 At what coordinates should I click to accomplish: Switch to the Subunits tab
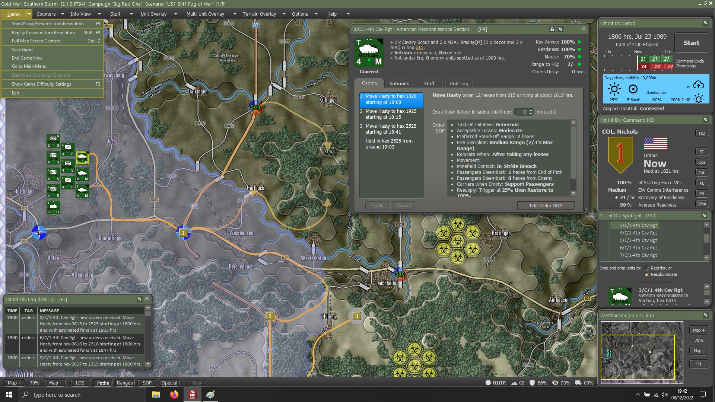[x=399, y=83]
